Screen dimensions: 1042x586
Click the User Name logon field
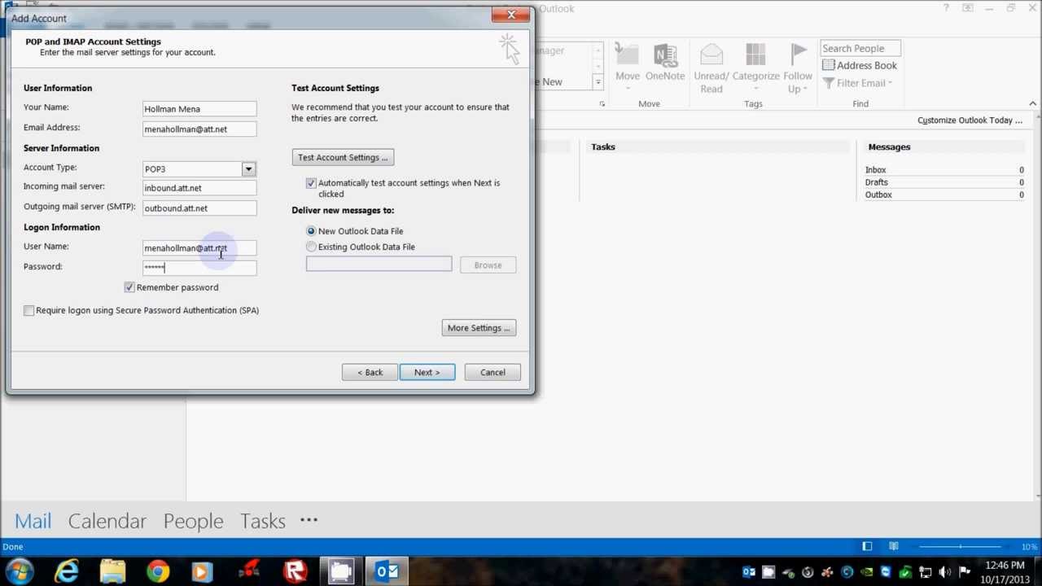pos(199,248)
